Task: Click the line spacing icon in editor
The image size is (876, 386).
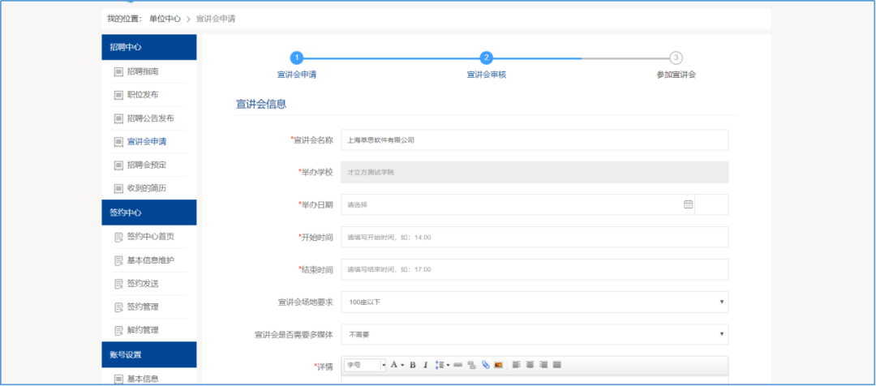Action: coord(439,366)
